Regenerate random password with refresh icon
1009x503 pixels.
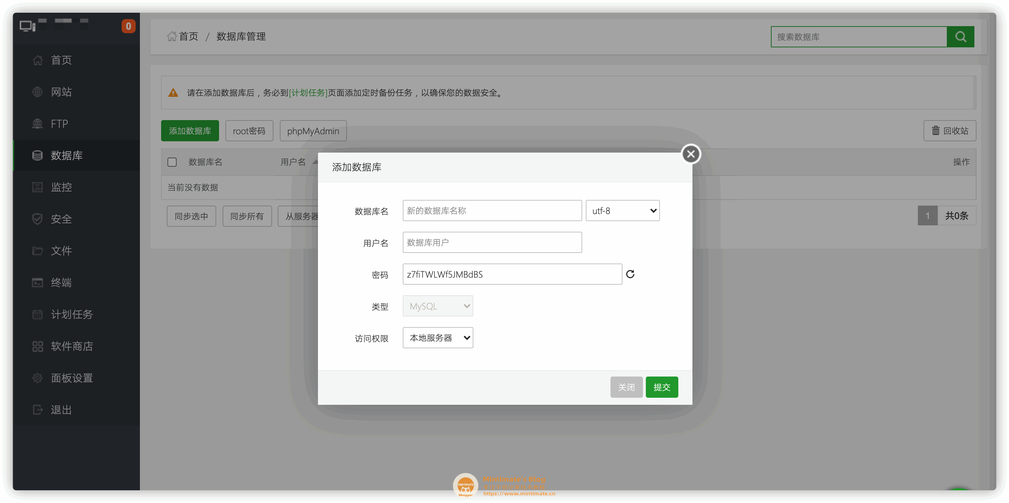630,274
